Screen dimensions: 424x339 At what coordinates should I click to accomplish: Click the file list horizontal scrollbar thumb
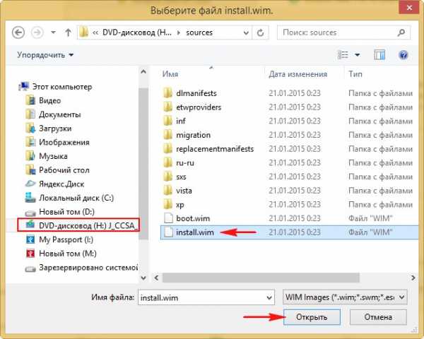[261, 278]
